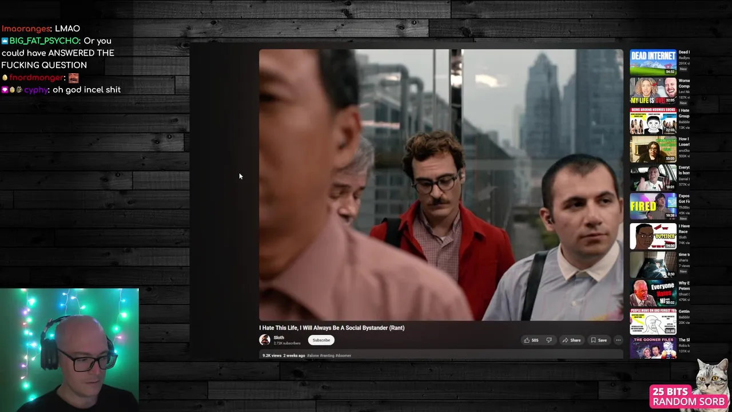Screen dimensions: 732x412
Task: Click BIG_FAT_PSYCHO username in chat
Action: (x=44, y=41)
